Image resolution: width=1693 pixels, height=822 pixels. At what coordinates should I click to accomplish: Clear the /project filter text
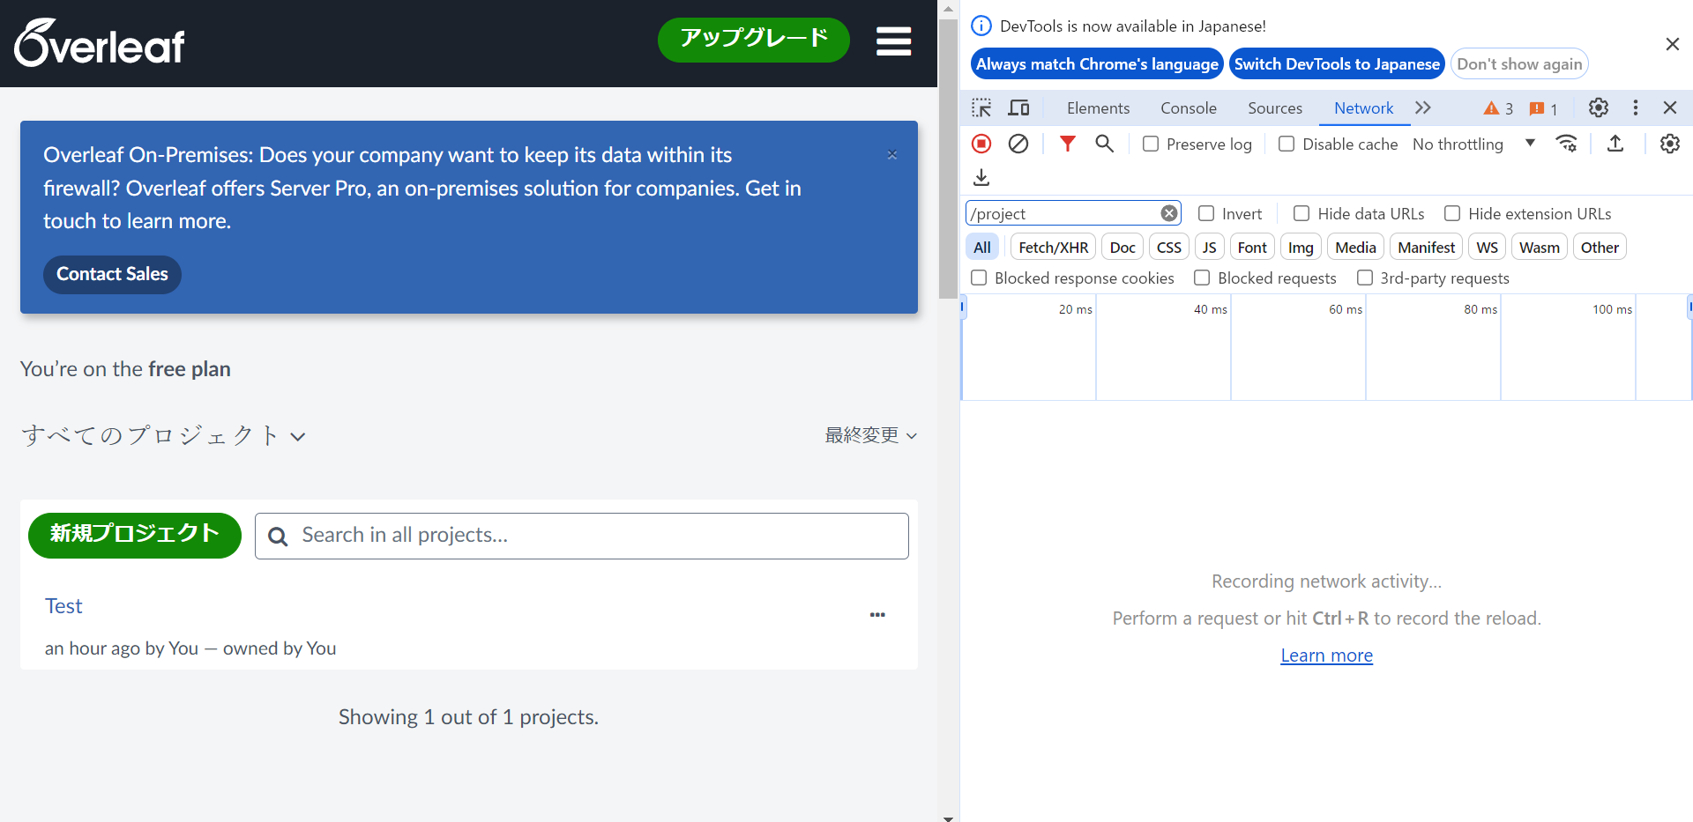[x=1169, y=213]
